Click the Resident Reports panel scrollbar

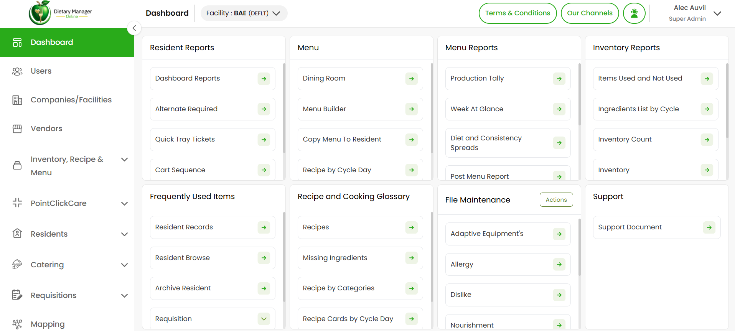(284, 107)
